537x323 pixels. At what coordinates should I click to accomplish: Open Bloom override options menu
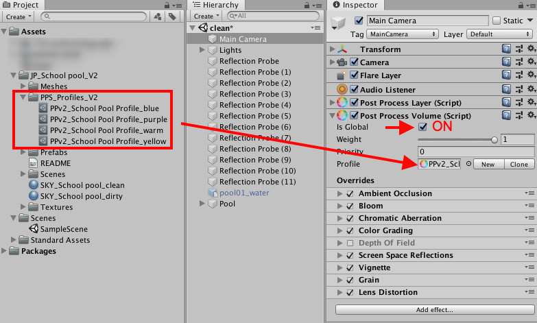529,206
